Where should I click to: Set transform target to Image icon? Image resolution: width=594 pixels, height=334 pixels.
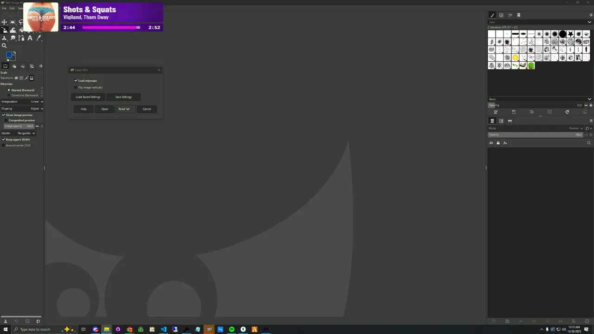point(32,78)
